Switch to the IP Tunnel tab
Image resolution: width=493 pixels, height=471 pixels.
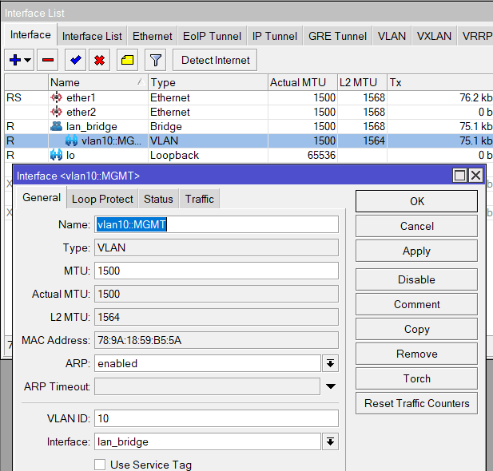(275, 36)
